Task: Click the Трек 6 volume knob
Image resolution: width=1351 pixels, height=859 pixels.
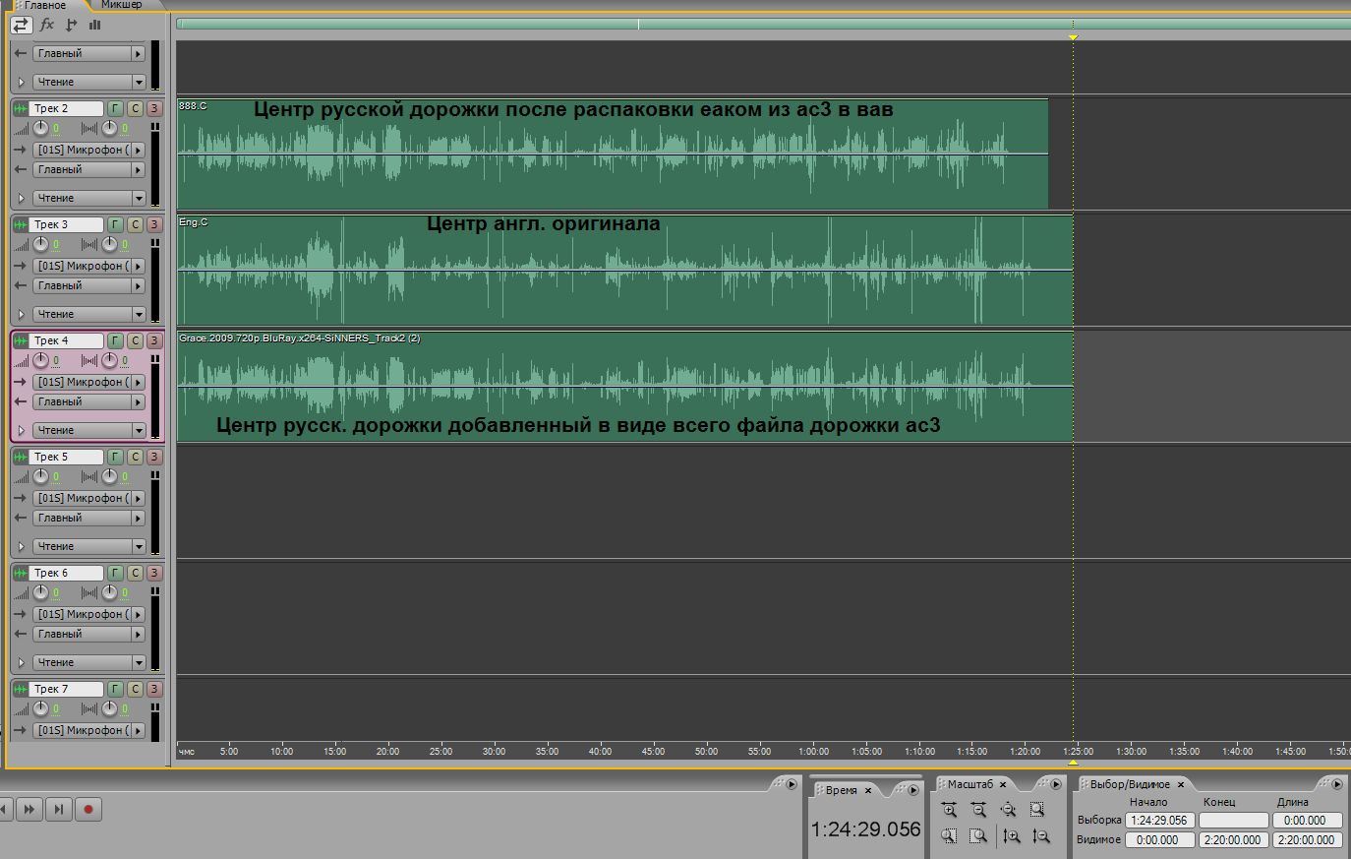Action: coord(40,592)
